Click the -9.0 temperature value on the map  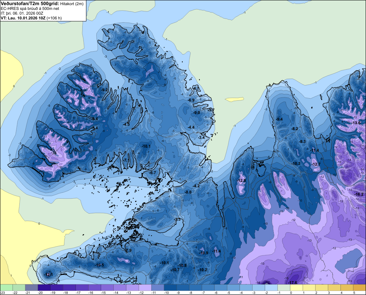197,113
